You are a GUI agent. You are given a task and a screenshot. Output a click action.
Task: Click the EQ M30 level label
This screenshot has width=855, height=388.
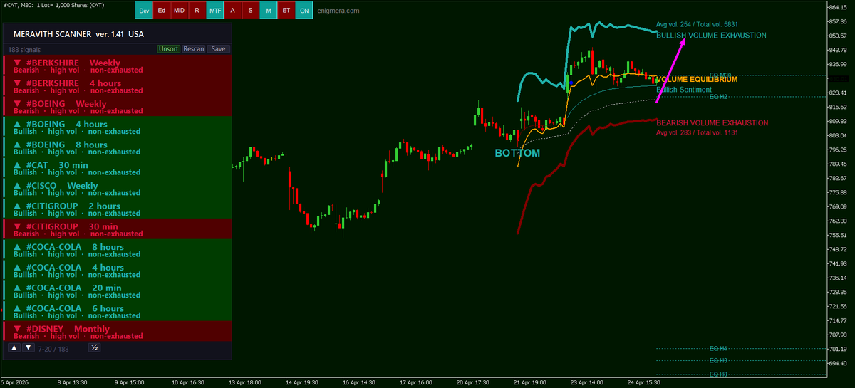coord(720,75)
